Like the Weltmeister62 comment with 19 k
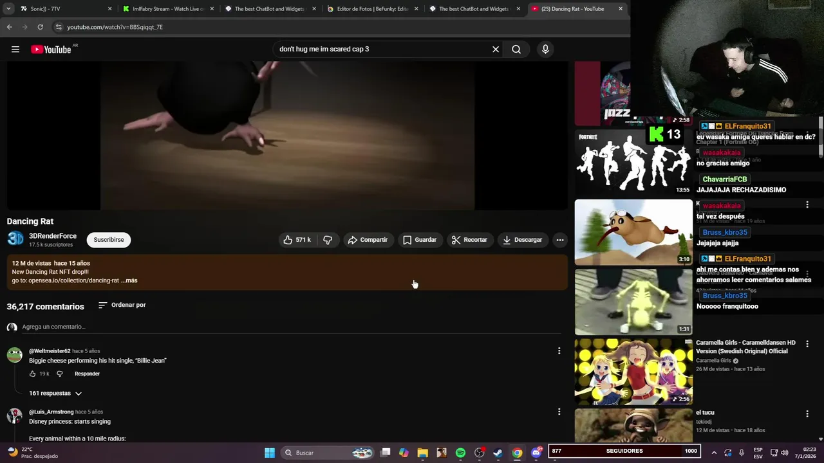 (33, 374)
